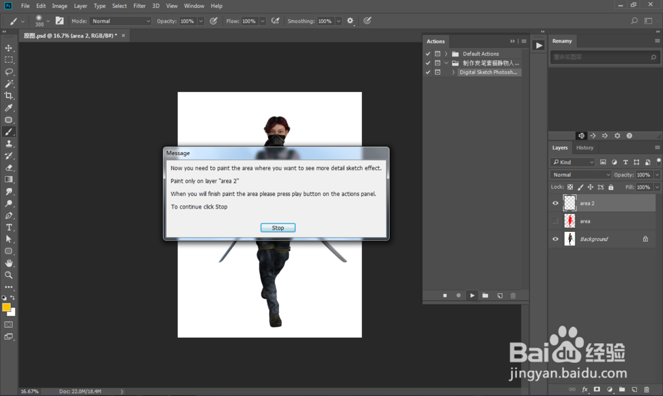
Task: Open layer Fill dropdown arrow
Action: pos(657,187)
